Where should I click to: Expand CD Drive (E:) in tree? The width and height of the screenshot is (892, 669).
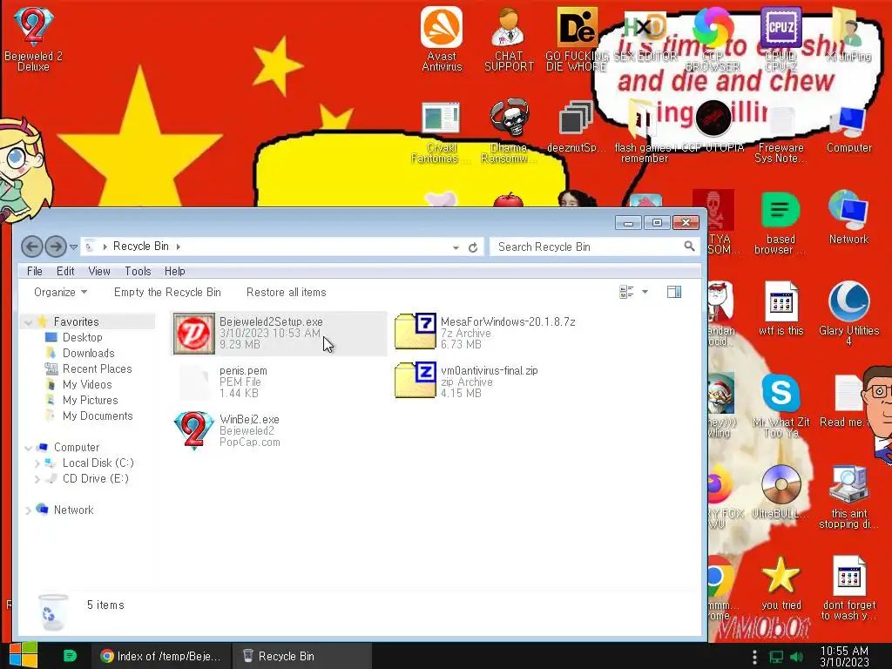pos(37,480)
